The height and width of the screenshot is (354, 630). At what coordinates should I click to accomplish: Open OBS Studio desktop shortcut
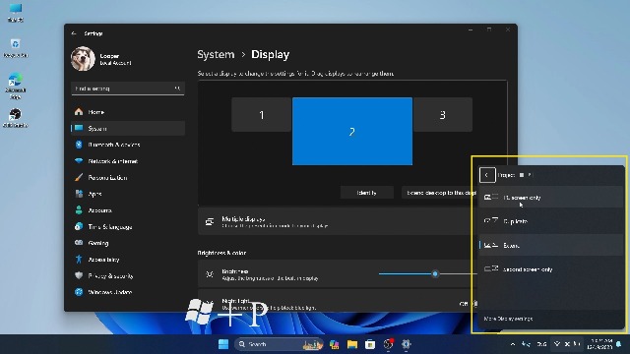pos(16,118)
